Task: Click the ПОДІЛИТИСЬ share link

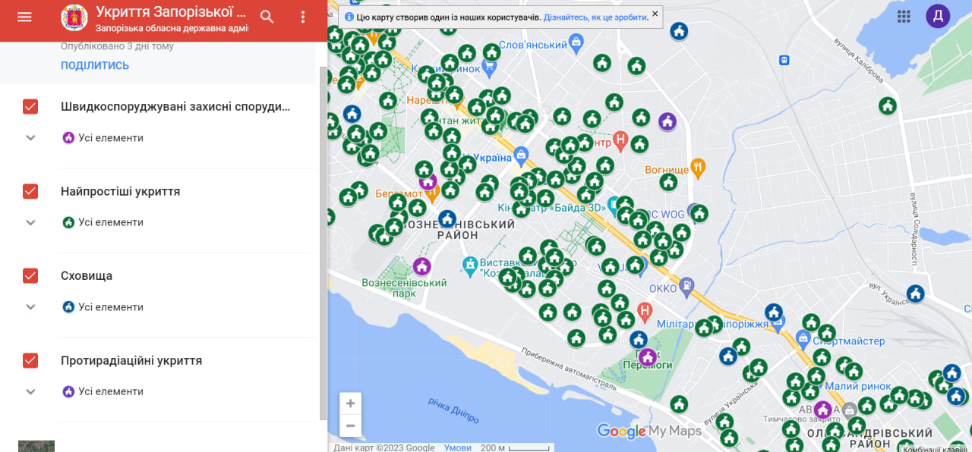Action: [x=95, y=65]
